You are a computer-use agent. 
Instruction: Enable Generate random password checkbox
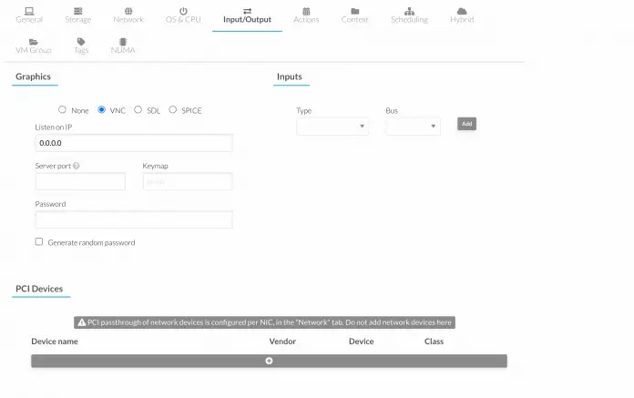[39, 242]
